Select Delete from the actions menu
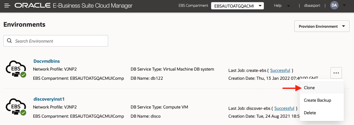 point(310,113)
